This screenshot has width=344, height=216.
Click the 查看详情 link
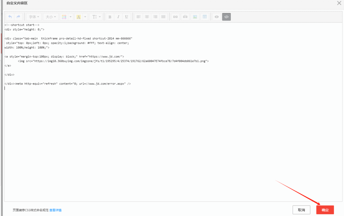coord(55,210)
